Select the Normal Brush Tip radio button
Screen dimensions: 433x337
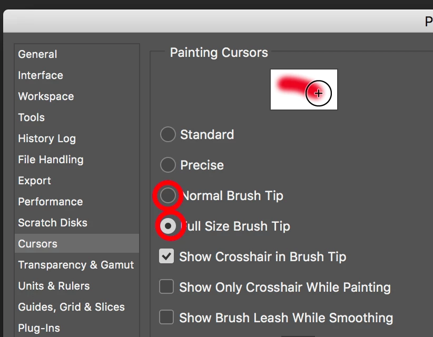tap(168, 195)
